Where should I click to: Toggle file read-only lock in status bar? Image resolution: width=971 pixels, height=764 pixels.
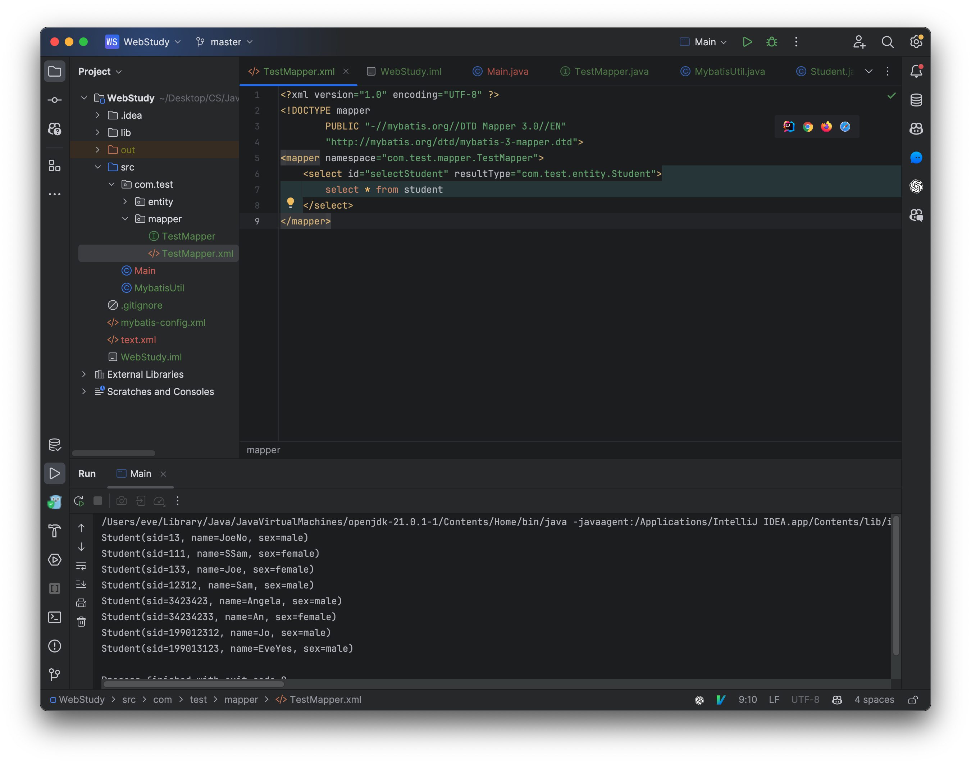(913, 699)
